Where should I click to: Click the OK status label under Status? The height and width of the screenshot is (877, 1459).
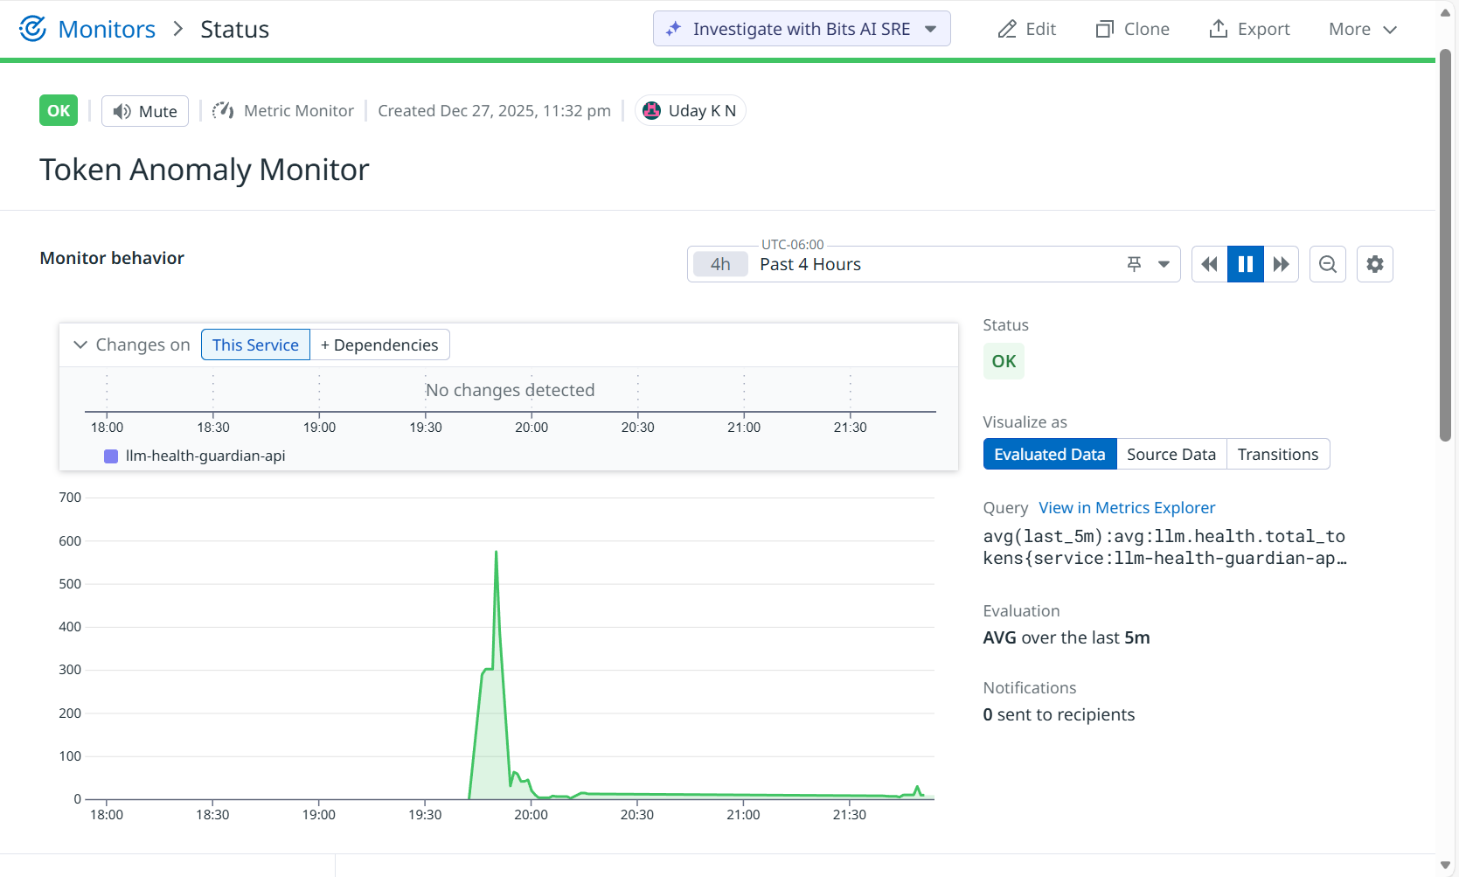tap(1004, 361)
